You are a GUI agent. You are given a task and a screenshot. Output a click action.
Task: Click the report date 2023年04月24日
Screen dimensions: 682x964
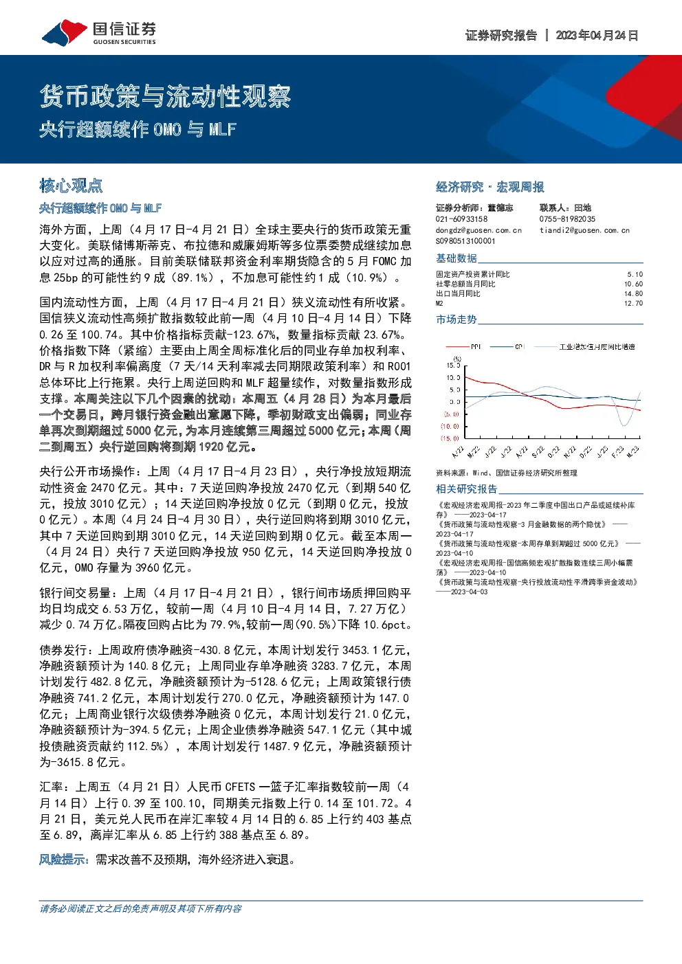597,35
